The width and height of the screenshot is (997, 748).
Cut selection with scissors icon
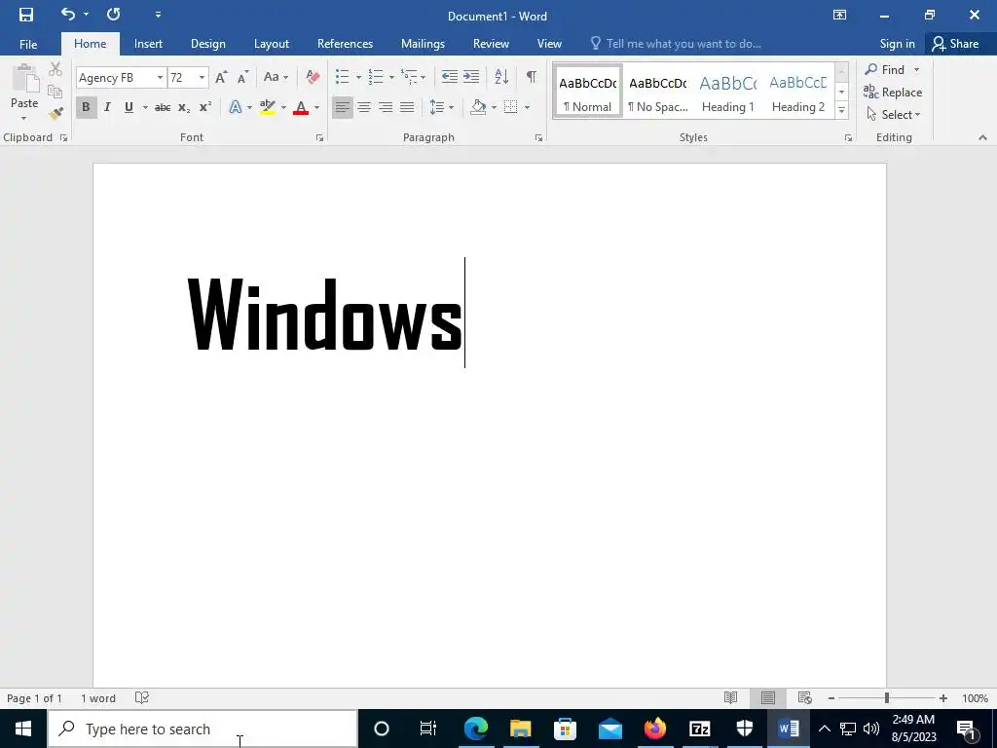pos(55,69)
